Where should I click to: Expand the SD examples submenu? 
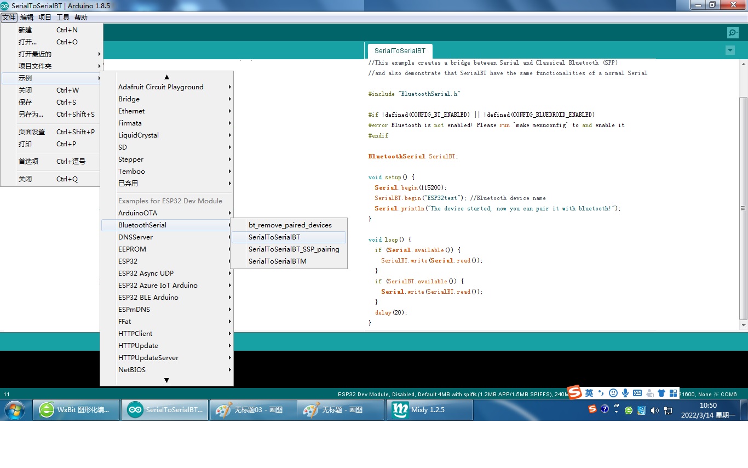[167, 147]
